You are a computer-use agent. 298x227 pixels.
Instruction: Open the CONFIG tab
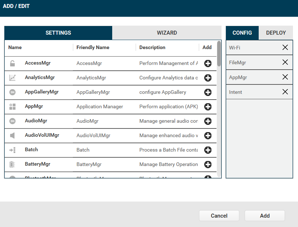click(242, 33)
